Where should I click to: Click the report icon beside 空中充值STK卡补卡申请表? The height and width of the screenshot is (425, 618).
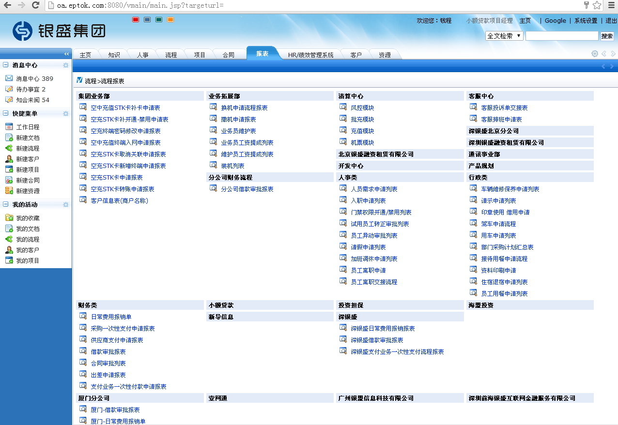point(83,107)
